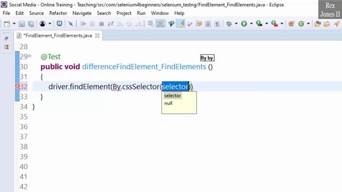Click the Coverage run icon

coord(259,23)
